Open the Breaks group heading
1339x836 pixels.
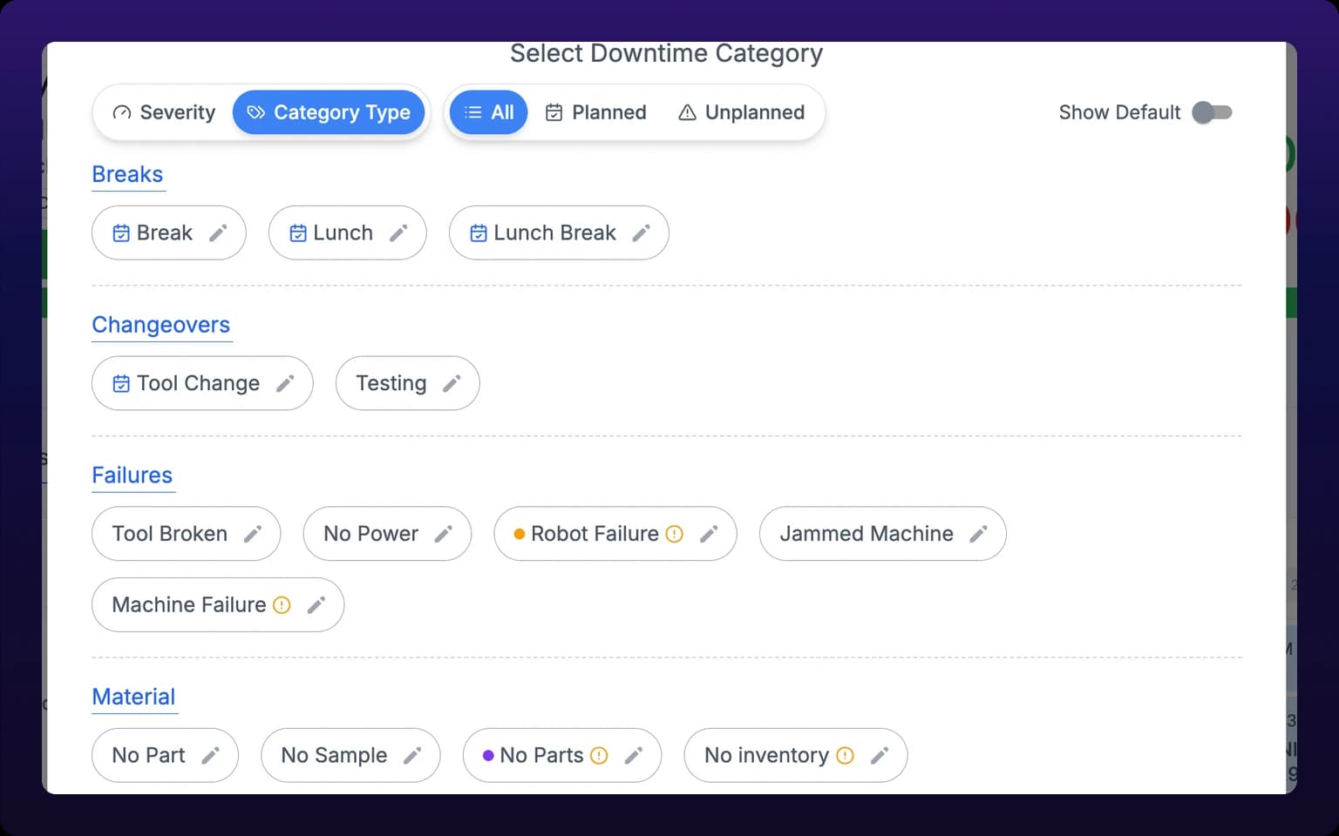pos(127,174)
